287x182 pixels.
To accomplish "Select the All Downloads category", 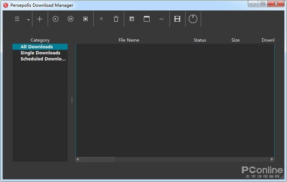I will tap(40, 47).
